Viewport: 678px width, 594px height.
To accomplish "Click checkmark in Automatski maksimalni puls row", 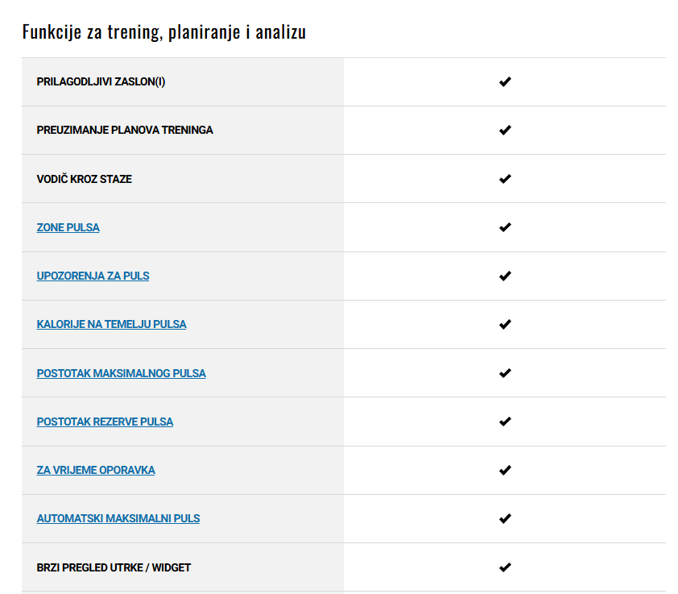I will (505, 519).
